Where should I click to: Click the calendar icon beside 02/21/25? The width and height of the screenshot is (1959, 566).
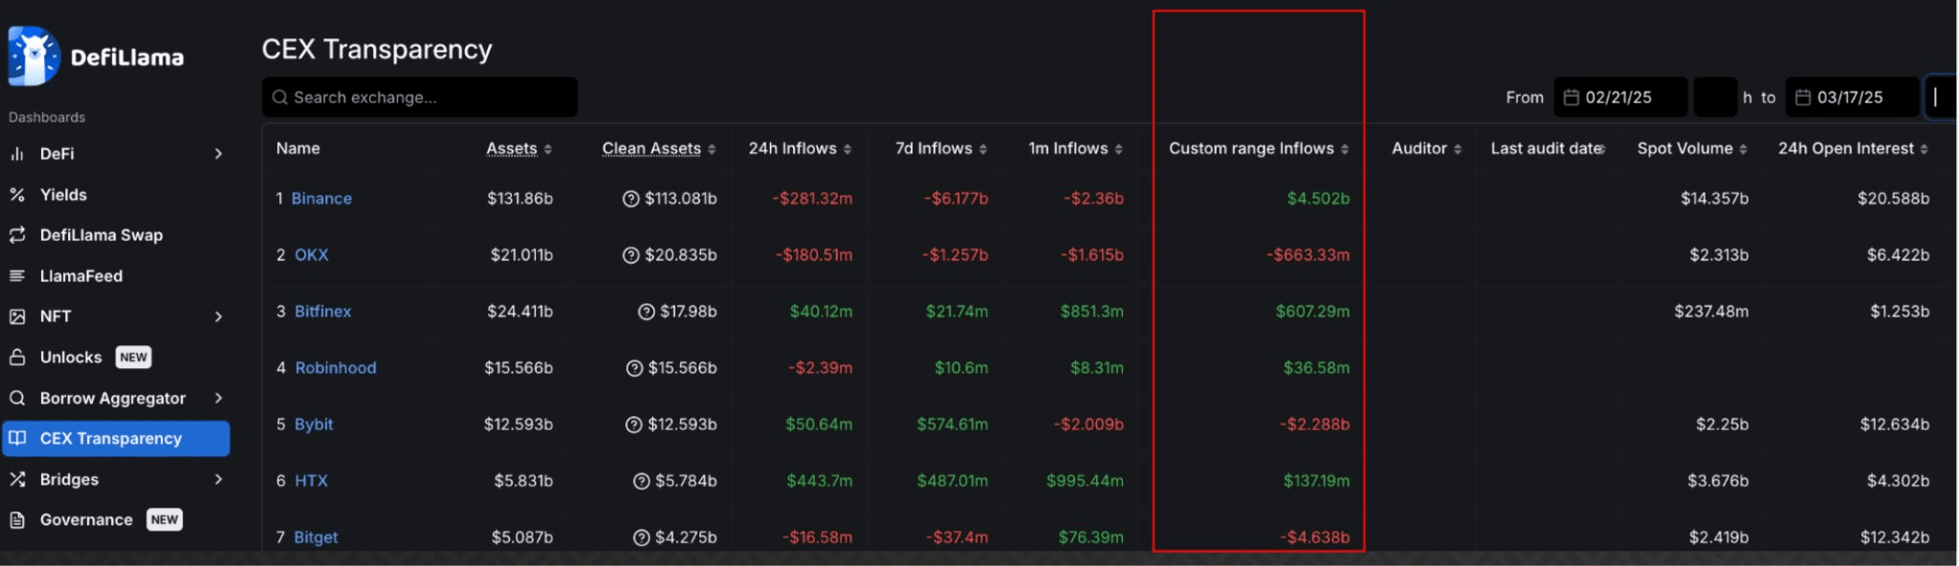point(1571,98)
